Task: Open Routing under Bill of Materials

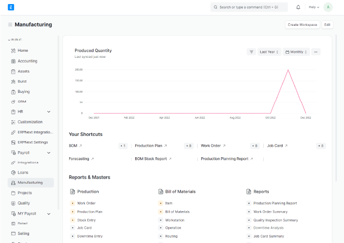Action: click(x=171, y=236)
